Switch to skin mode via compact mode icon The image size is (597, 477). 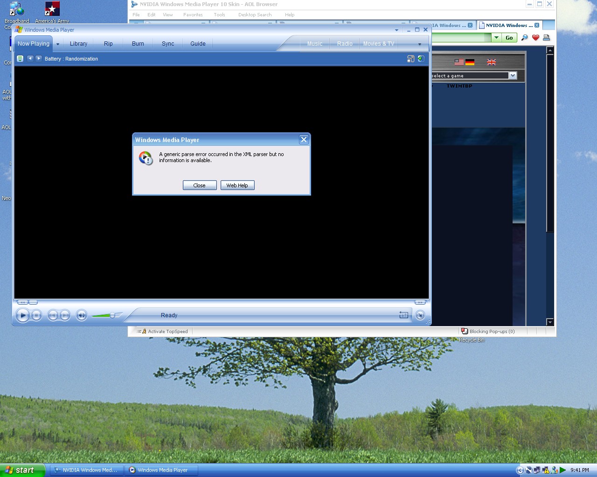tap(420, 315)
